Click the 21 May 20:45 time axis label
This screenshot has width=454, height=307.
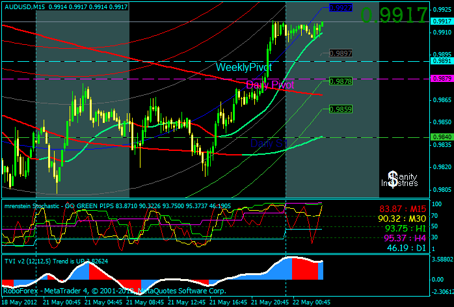point(268,302)
